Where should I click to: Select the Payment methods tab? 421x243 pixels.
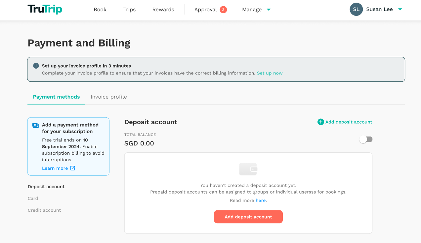tap(56, 97)
